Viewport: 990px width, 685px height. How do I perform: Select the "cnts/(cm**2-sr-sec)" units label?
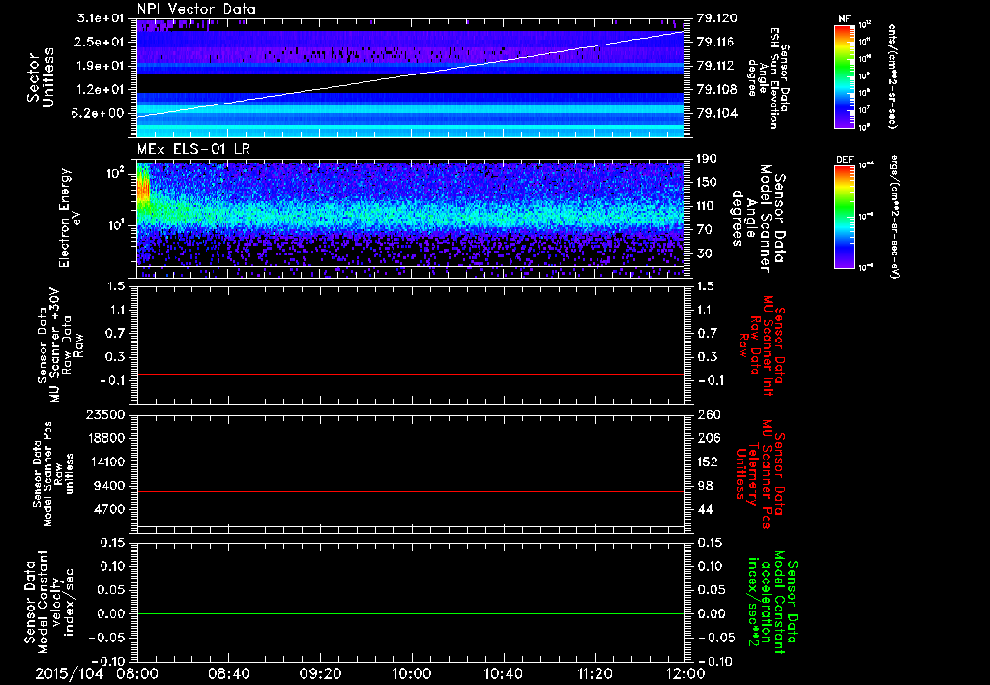tap(892, 75)
